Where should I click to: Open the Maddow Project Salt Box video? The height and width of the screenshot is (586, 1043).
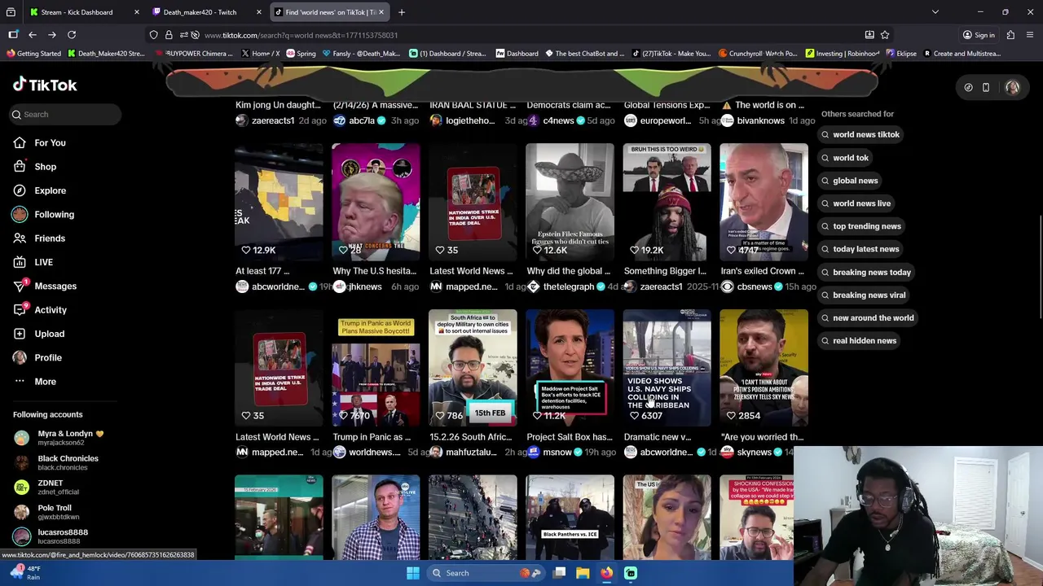tap(570, 368)
